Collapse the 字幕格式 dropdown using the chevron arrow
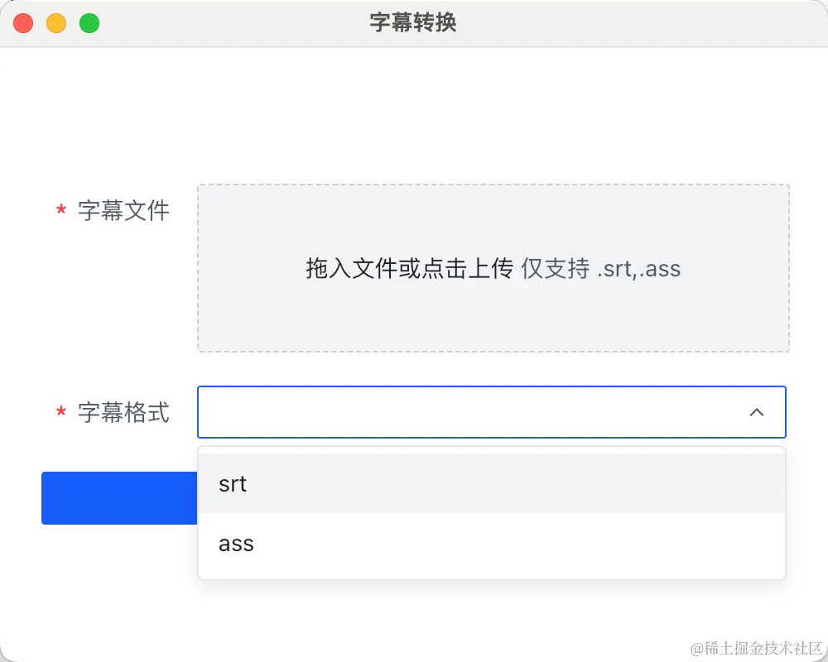This screenshot has width=828, height=662. [756, 412]
